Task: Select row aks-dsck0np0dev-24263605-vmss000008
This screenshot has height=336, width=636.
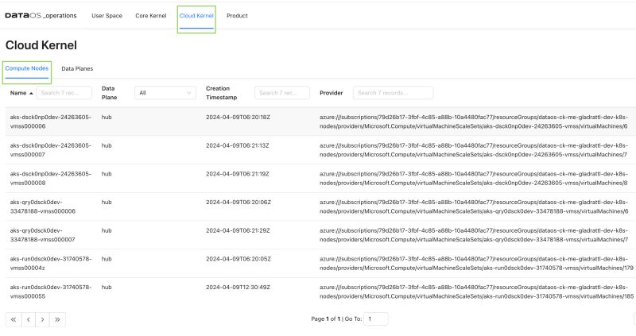Action: [320, 179]
